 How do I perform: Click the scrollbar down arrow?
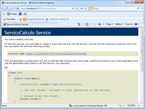[142, 101]
